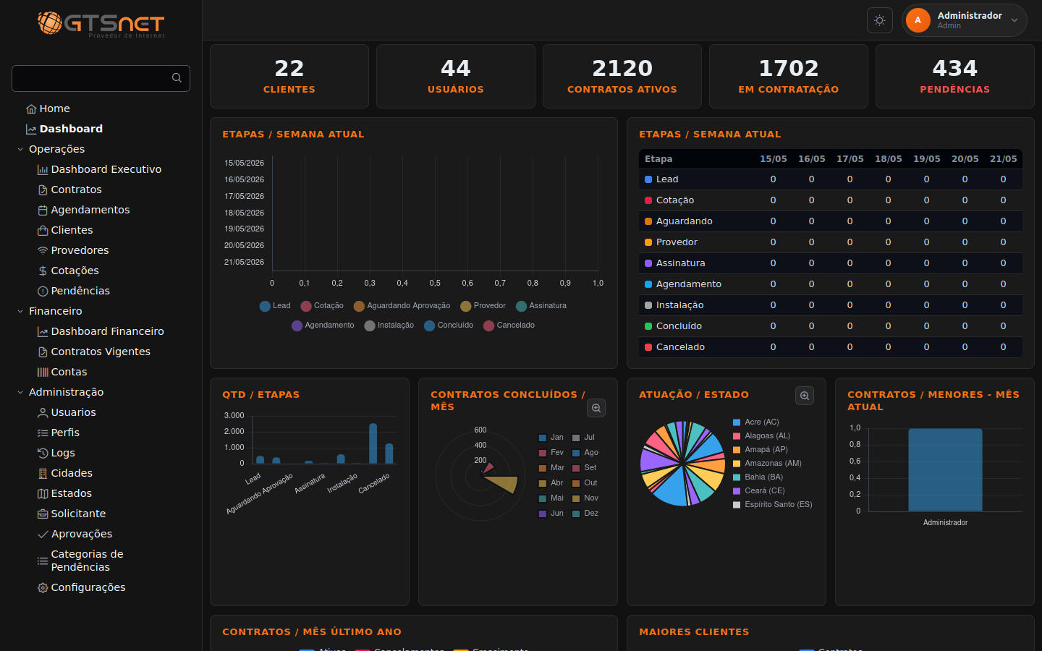Click the Dashboard Financeiro chart icon
1042x651 pixels.
43,332
